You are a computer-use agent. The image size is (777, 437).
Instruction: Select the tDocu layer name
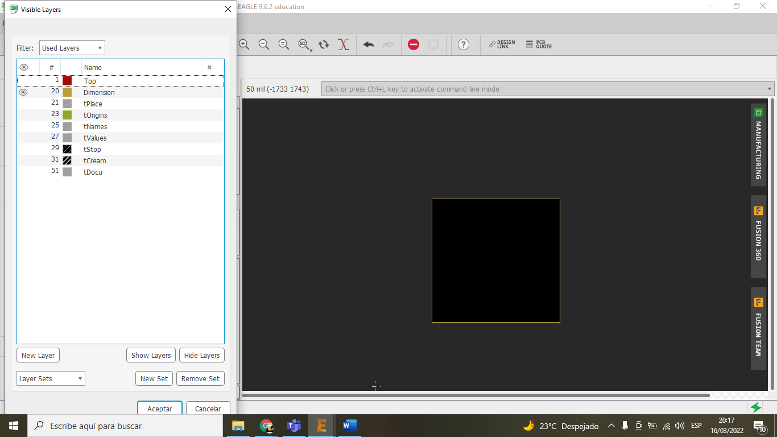coord(93,172)
